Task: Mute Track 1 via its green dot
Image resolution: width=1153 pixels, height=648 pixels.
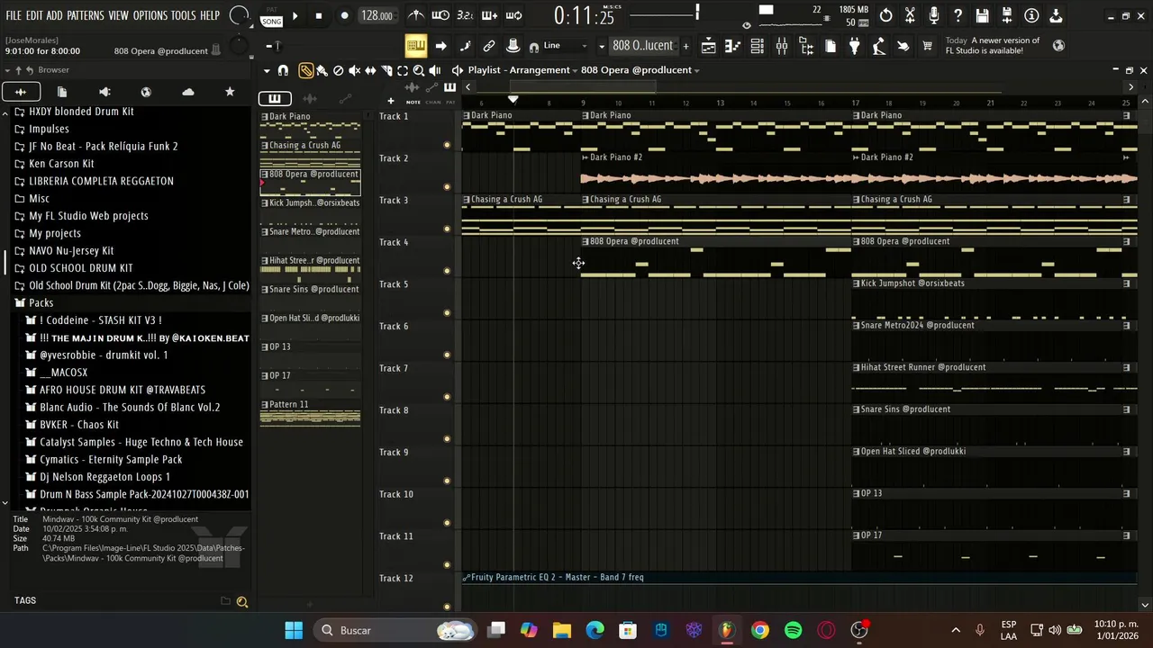Action: click(x=447, y=145)
